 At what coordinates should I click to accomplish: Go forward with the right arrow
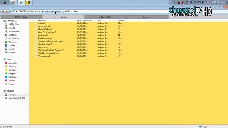point(7,11)
